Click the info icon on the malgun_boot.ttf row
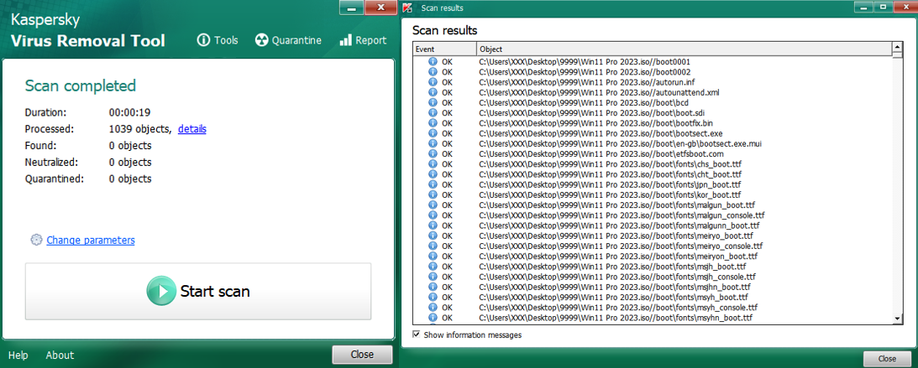The image size is (918, 368). tap(433, 205)
